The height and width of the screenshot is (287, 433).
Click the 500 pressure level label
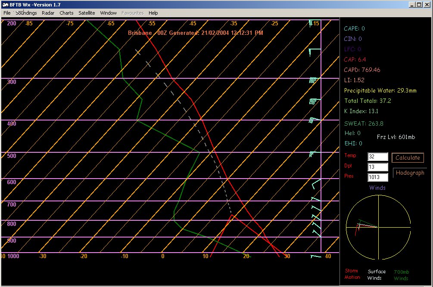12,156
